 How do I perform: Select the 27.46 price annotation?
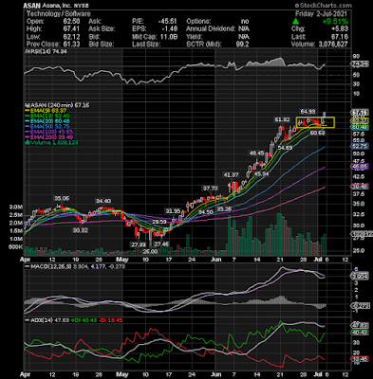coord(161,244)
